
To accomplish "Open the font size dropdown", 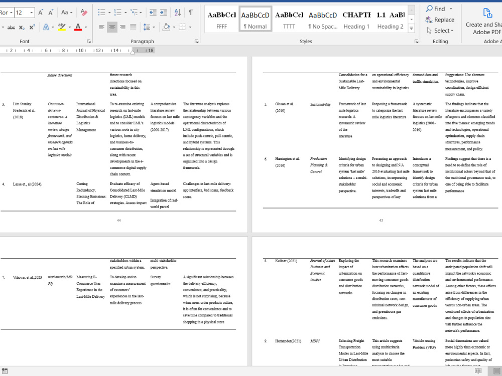I will pyautogui.click(x=31, y=13).
